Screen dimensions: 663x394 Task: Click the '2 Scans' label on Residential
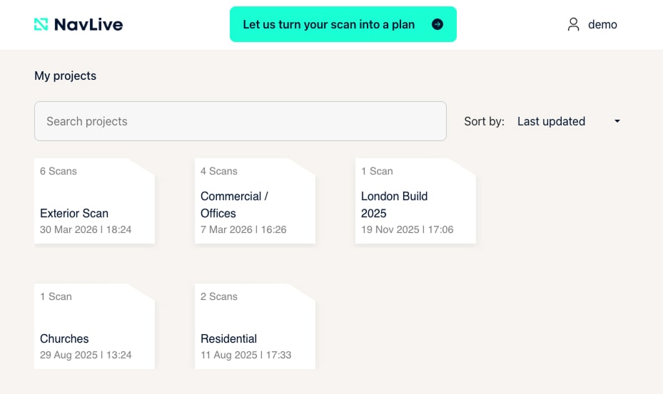pos(219,296)
